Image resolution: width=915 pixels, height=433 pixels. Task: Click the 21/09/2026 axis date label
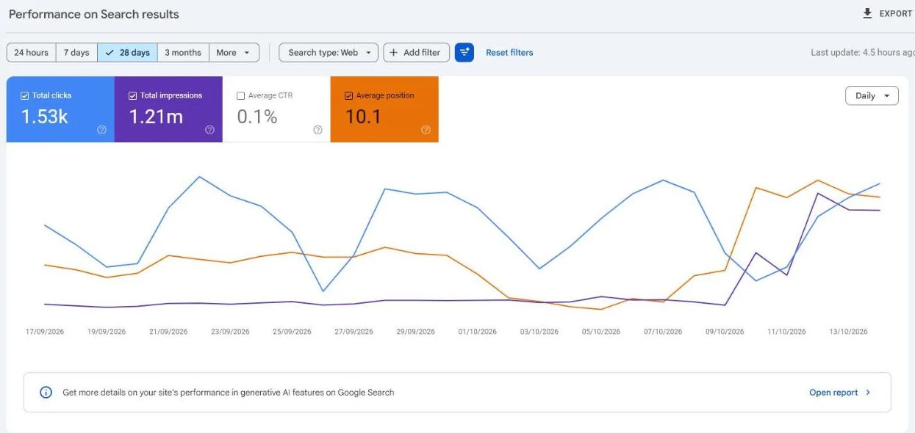pos(168,332)
